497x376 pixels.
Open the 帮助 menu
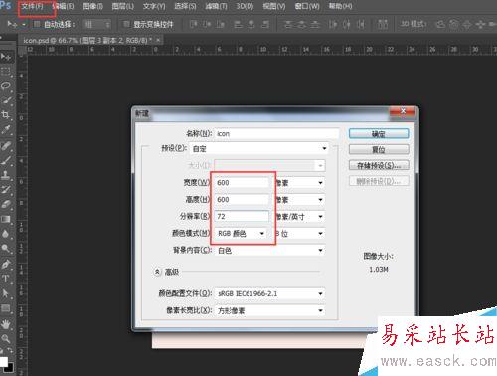340,6
